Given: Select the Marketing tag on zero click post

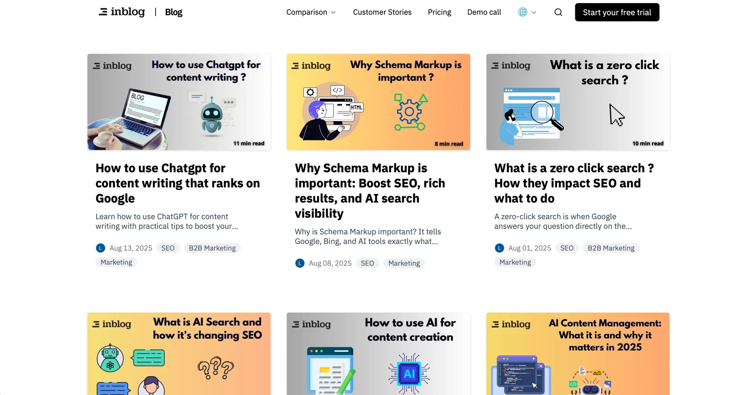Looking at the screenshot, I should 515,262.
